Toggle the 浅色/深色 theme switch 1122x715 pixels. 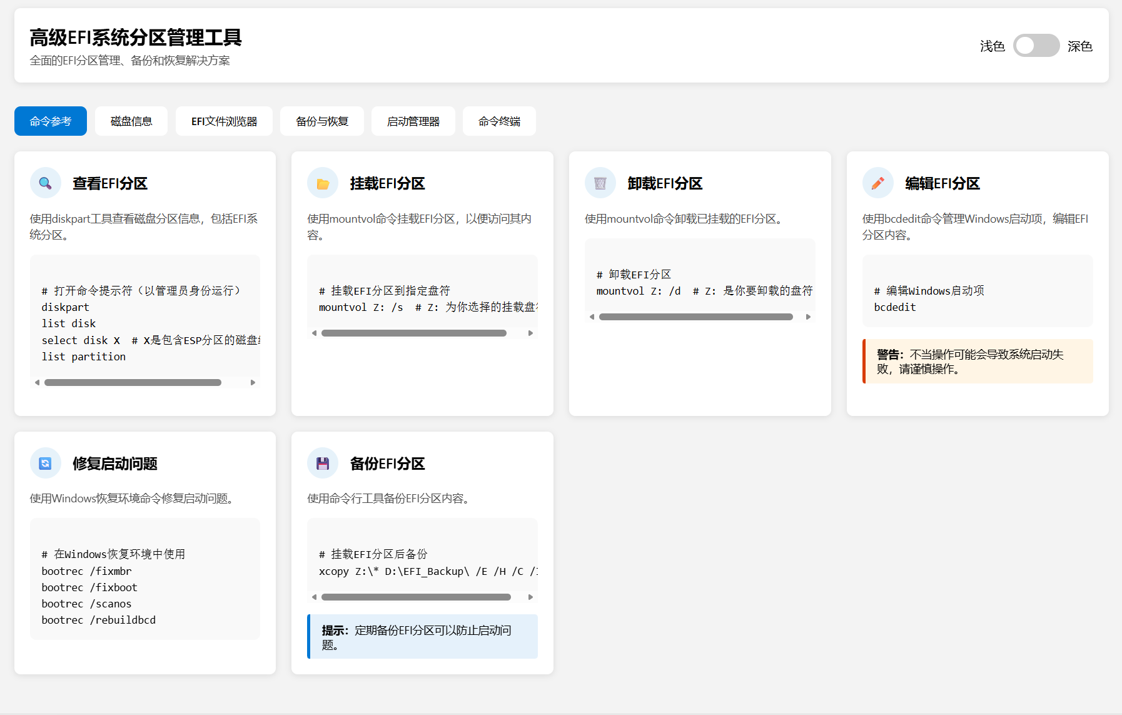[x=1036, y=46]
